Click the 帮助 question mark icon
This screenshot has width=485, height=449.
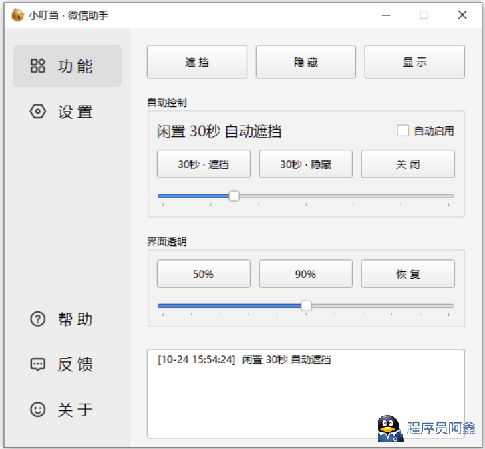(38, 319)
